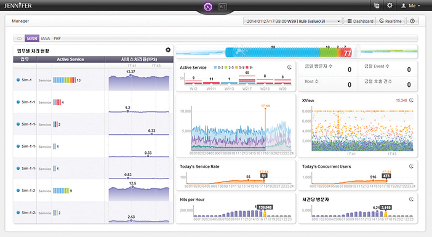Open the gear settings of 업무별 처리 현황 panel
Viewport: 432px width, 237px height.
pyautogui.click(x=168, y=50)
